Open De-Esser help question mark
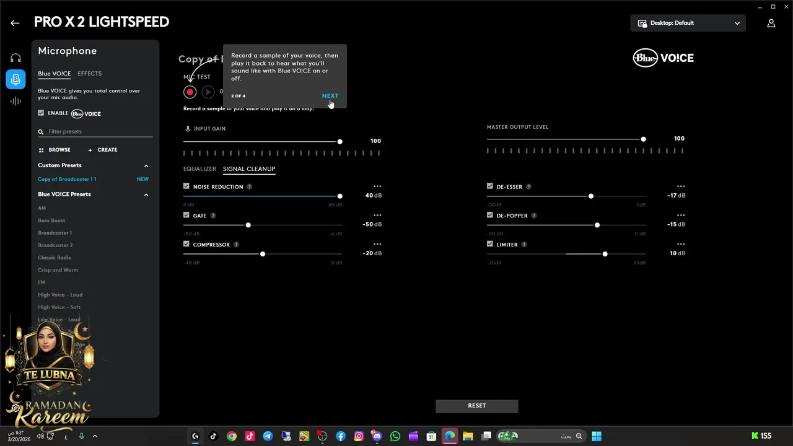The height and width of the screenshot is (446, 793). pyautogui.click(x=528, y=186)
